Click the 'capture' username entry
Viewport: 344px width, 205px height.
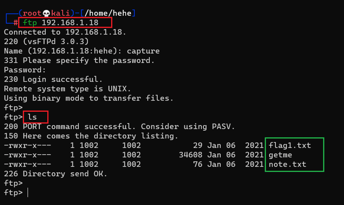(x=143, y=51)
